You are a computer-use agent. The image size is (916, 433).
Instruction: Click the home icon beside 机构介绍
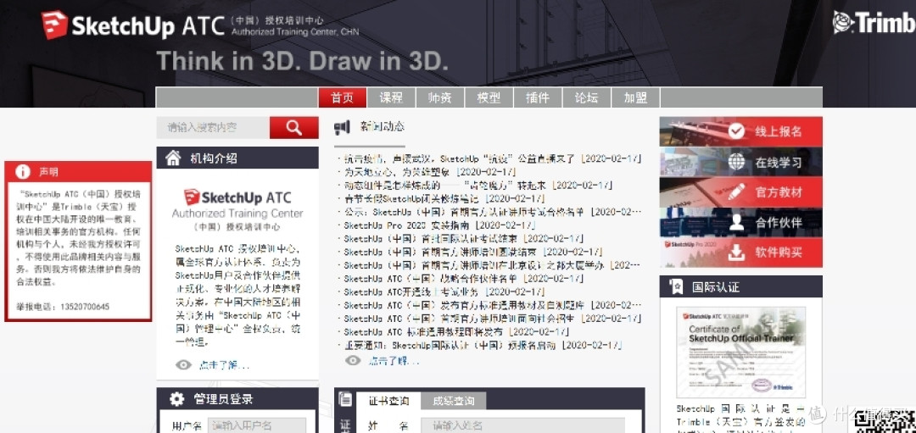click(173, 158)
